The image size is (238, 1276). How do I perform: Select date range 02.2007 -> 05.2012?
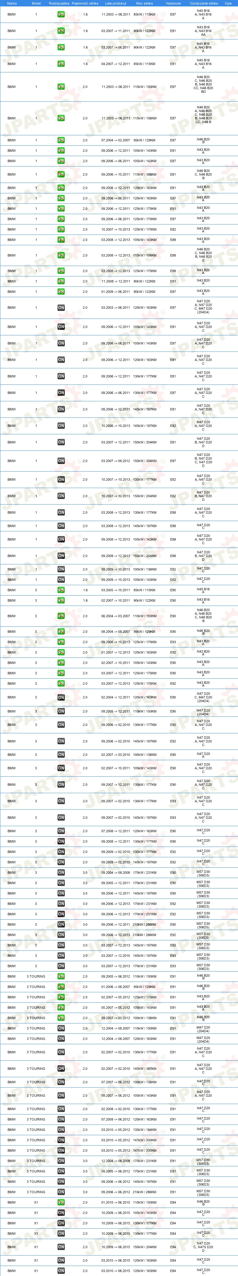116,997
